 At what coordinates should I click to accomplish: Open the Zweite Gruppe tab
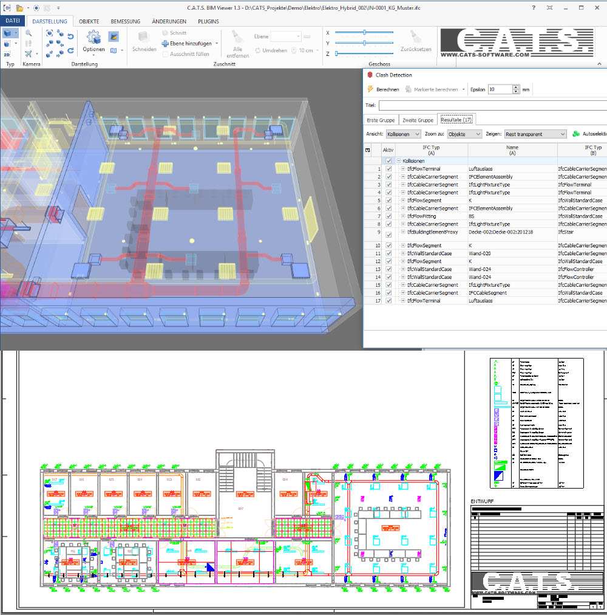coord(418,120)
